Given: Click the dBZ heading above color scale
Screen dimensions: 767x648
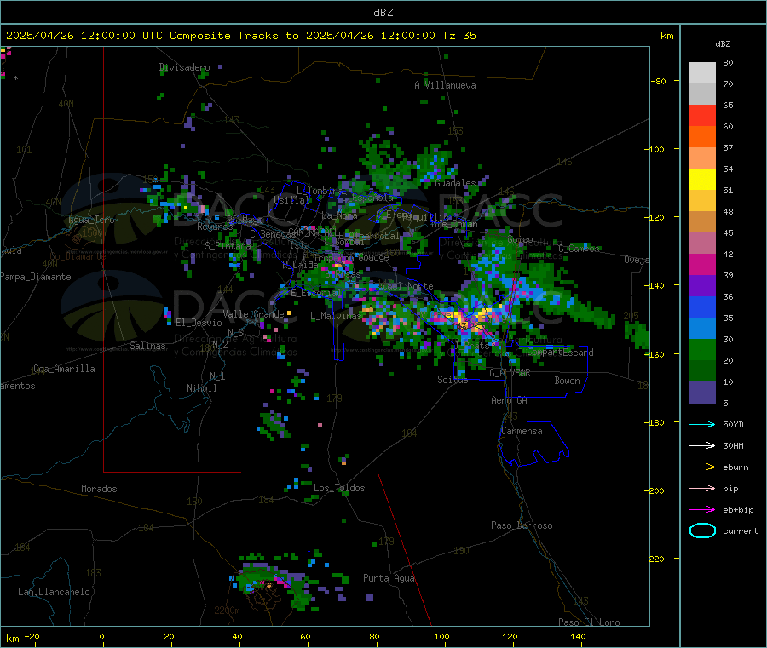Looking at the screenshot, I should click(723, 44).
